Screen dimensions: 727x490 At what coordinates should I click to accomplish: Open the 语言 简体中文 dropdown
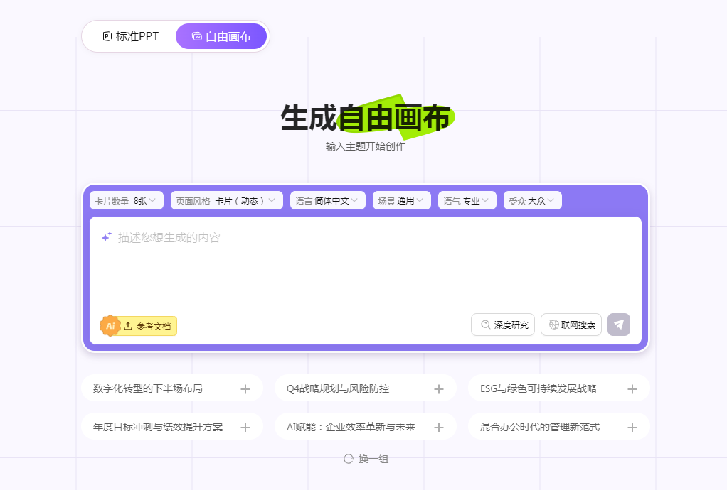click(328, 200)
